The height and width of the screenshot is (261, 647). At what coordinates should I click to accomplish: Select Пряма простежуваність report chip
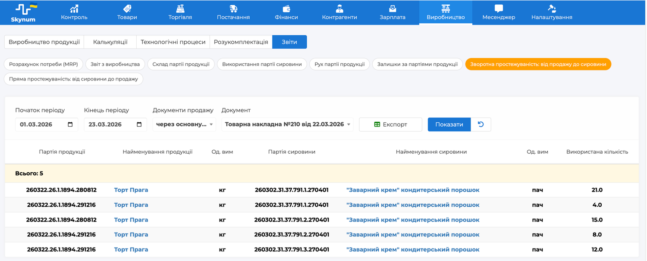coord(73,79)
